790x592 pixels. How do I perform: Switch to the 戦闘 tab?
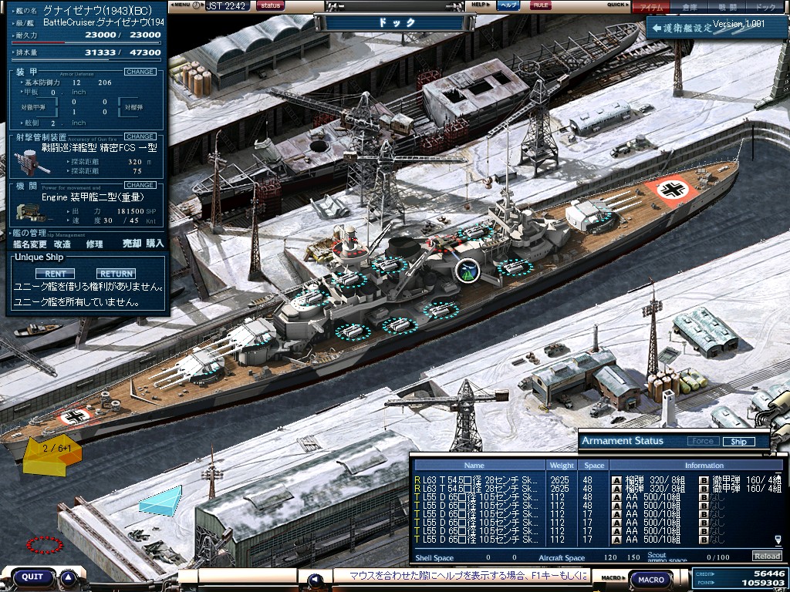point(727,7)
